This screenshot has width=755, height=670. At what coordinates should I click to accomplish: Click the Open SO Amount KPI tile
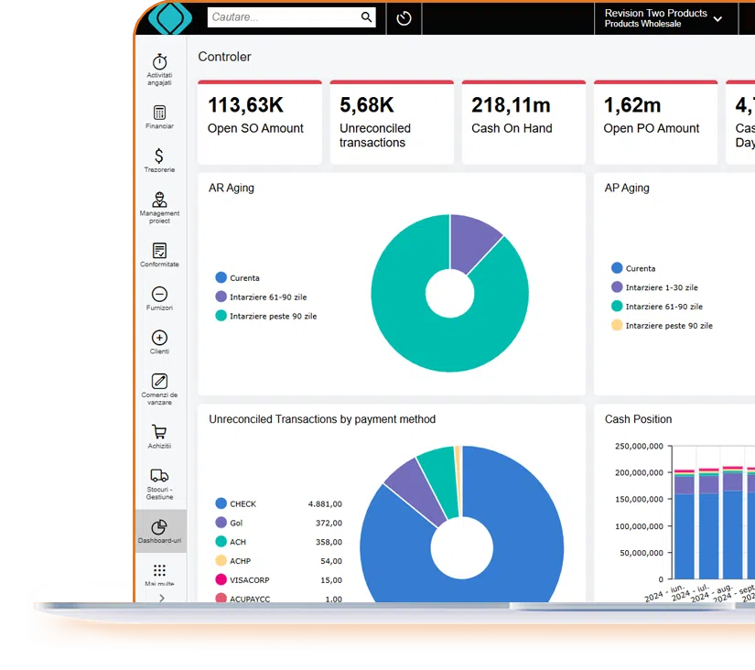(260, 123)
